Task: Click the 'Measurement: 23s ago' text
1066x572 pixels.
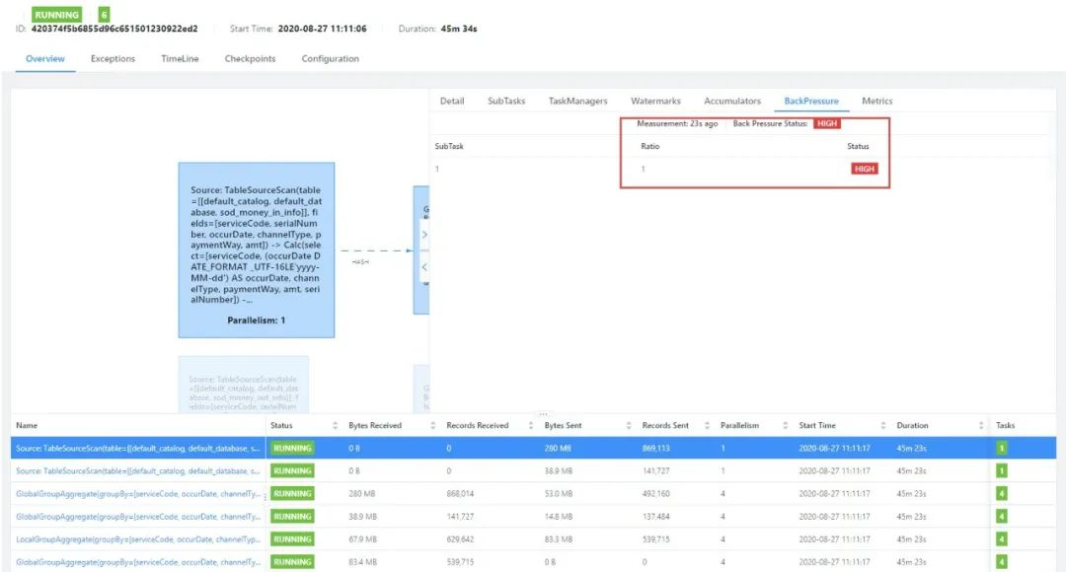Action: (x=677, y=123)
